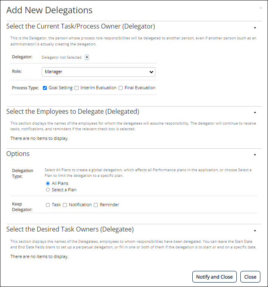This screenshot has width=268, height=287.
Task: Click the 'Select the Desired Task Owners (Delegatee)' heading
Action: click(x=70, y=230)
